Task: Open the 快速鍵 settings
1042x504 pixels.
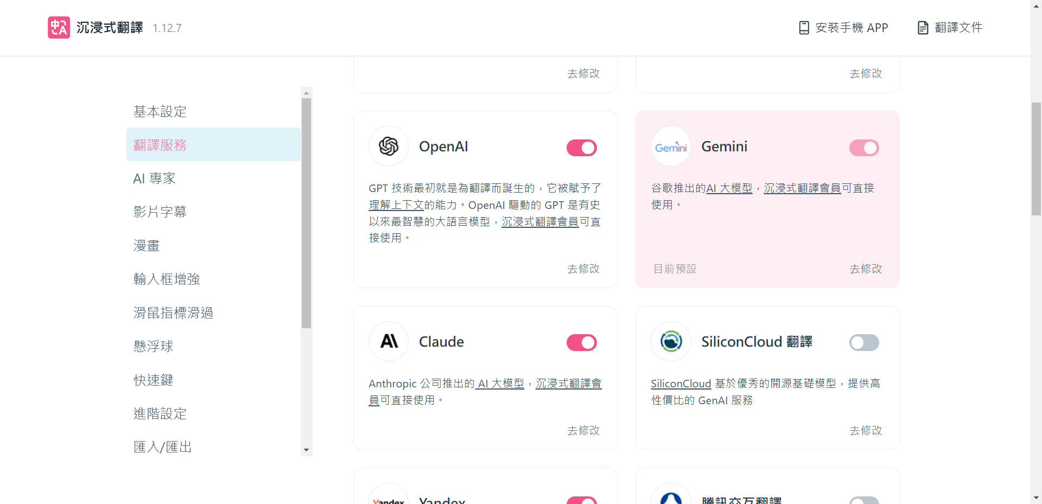Action: click(213, 380)
